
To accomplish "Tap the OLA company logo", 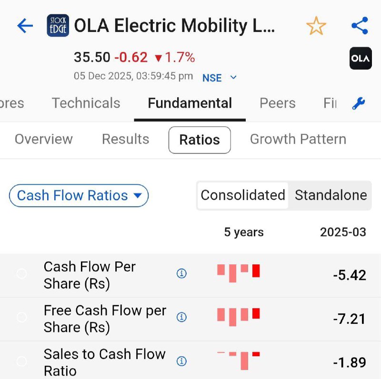I will pos(361,59).
